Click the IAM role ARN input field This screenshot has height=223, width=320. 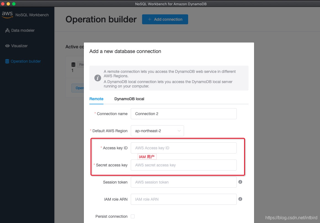tap(183, 199)
